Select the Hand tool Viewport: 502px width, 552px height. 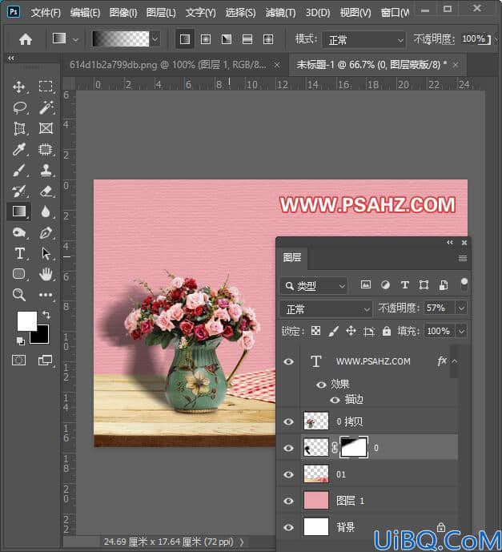tap(46, 274)
